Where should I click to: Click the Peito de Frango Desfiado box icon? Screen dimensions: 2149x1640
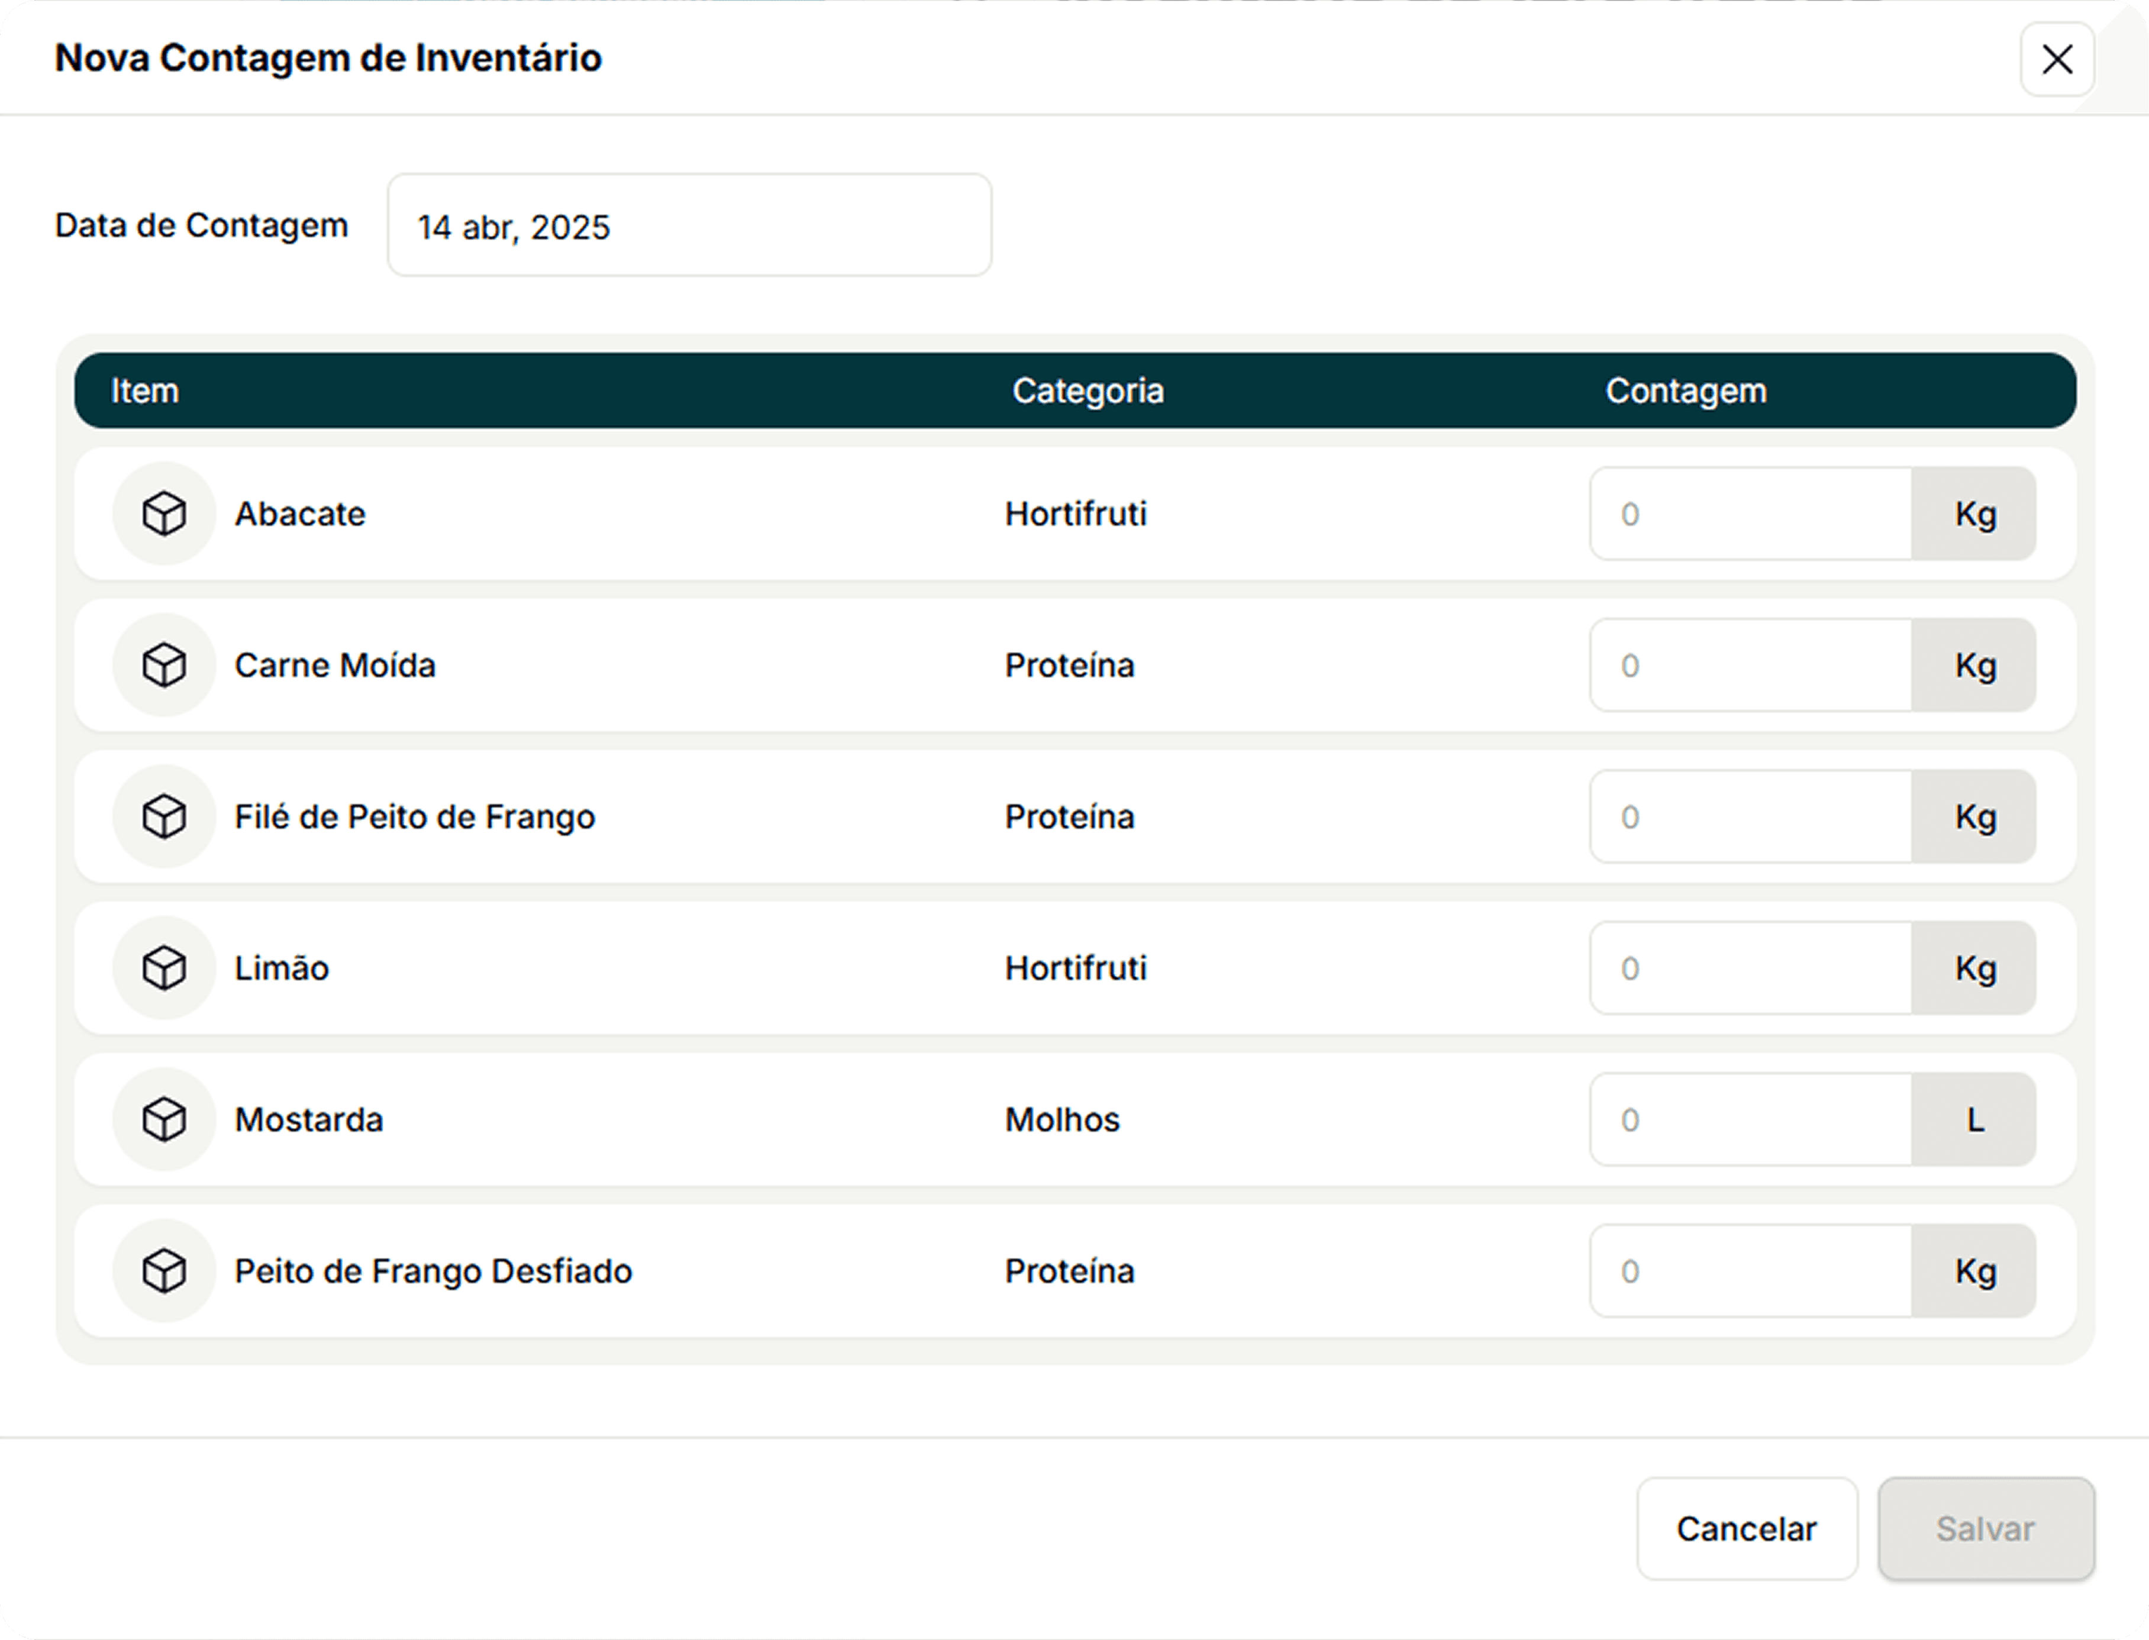(x=164, y=1270)
